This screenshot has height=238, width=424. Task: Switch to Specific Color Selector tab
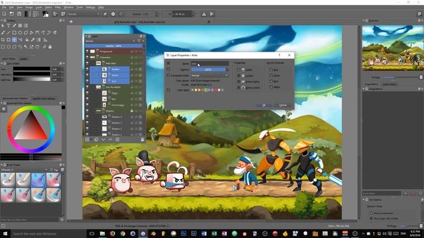coord(44,99)
